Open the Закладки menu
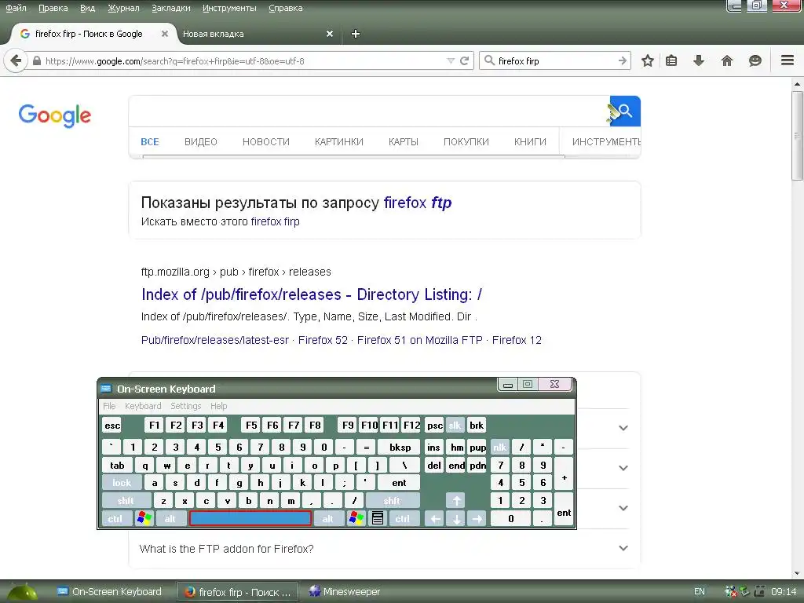804x603 pixels. (170, 8)
